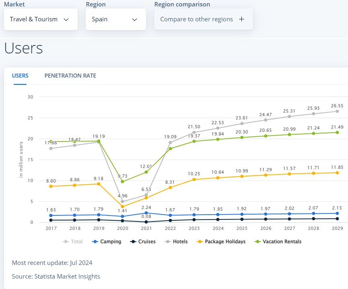Click the Hotels 2022 data point
The image size is (348, 289).
tap(170, 142)
